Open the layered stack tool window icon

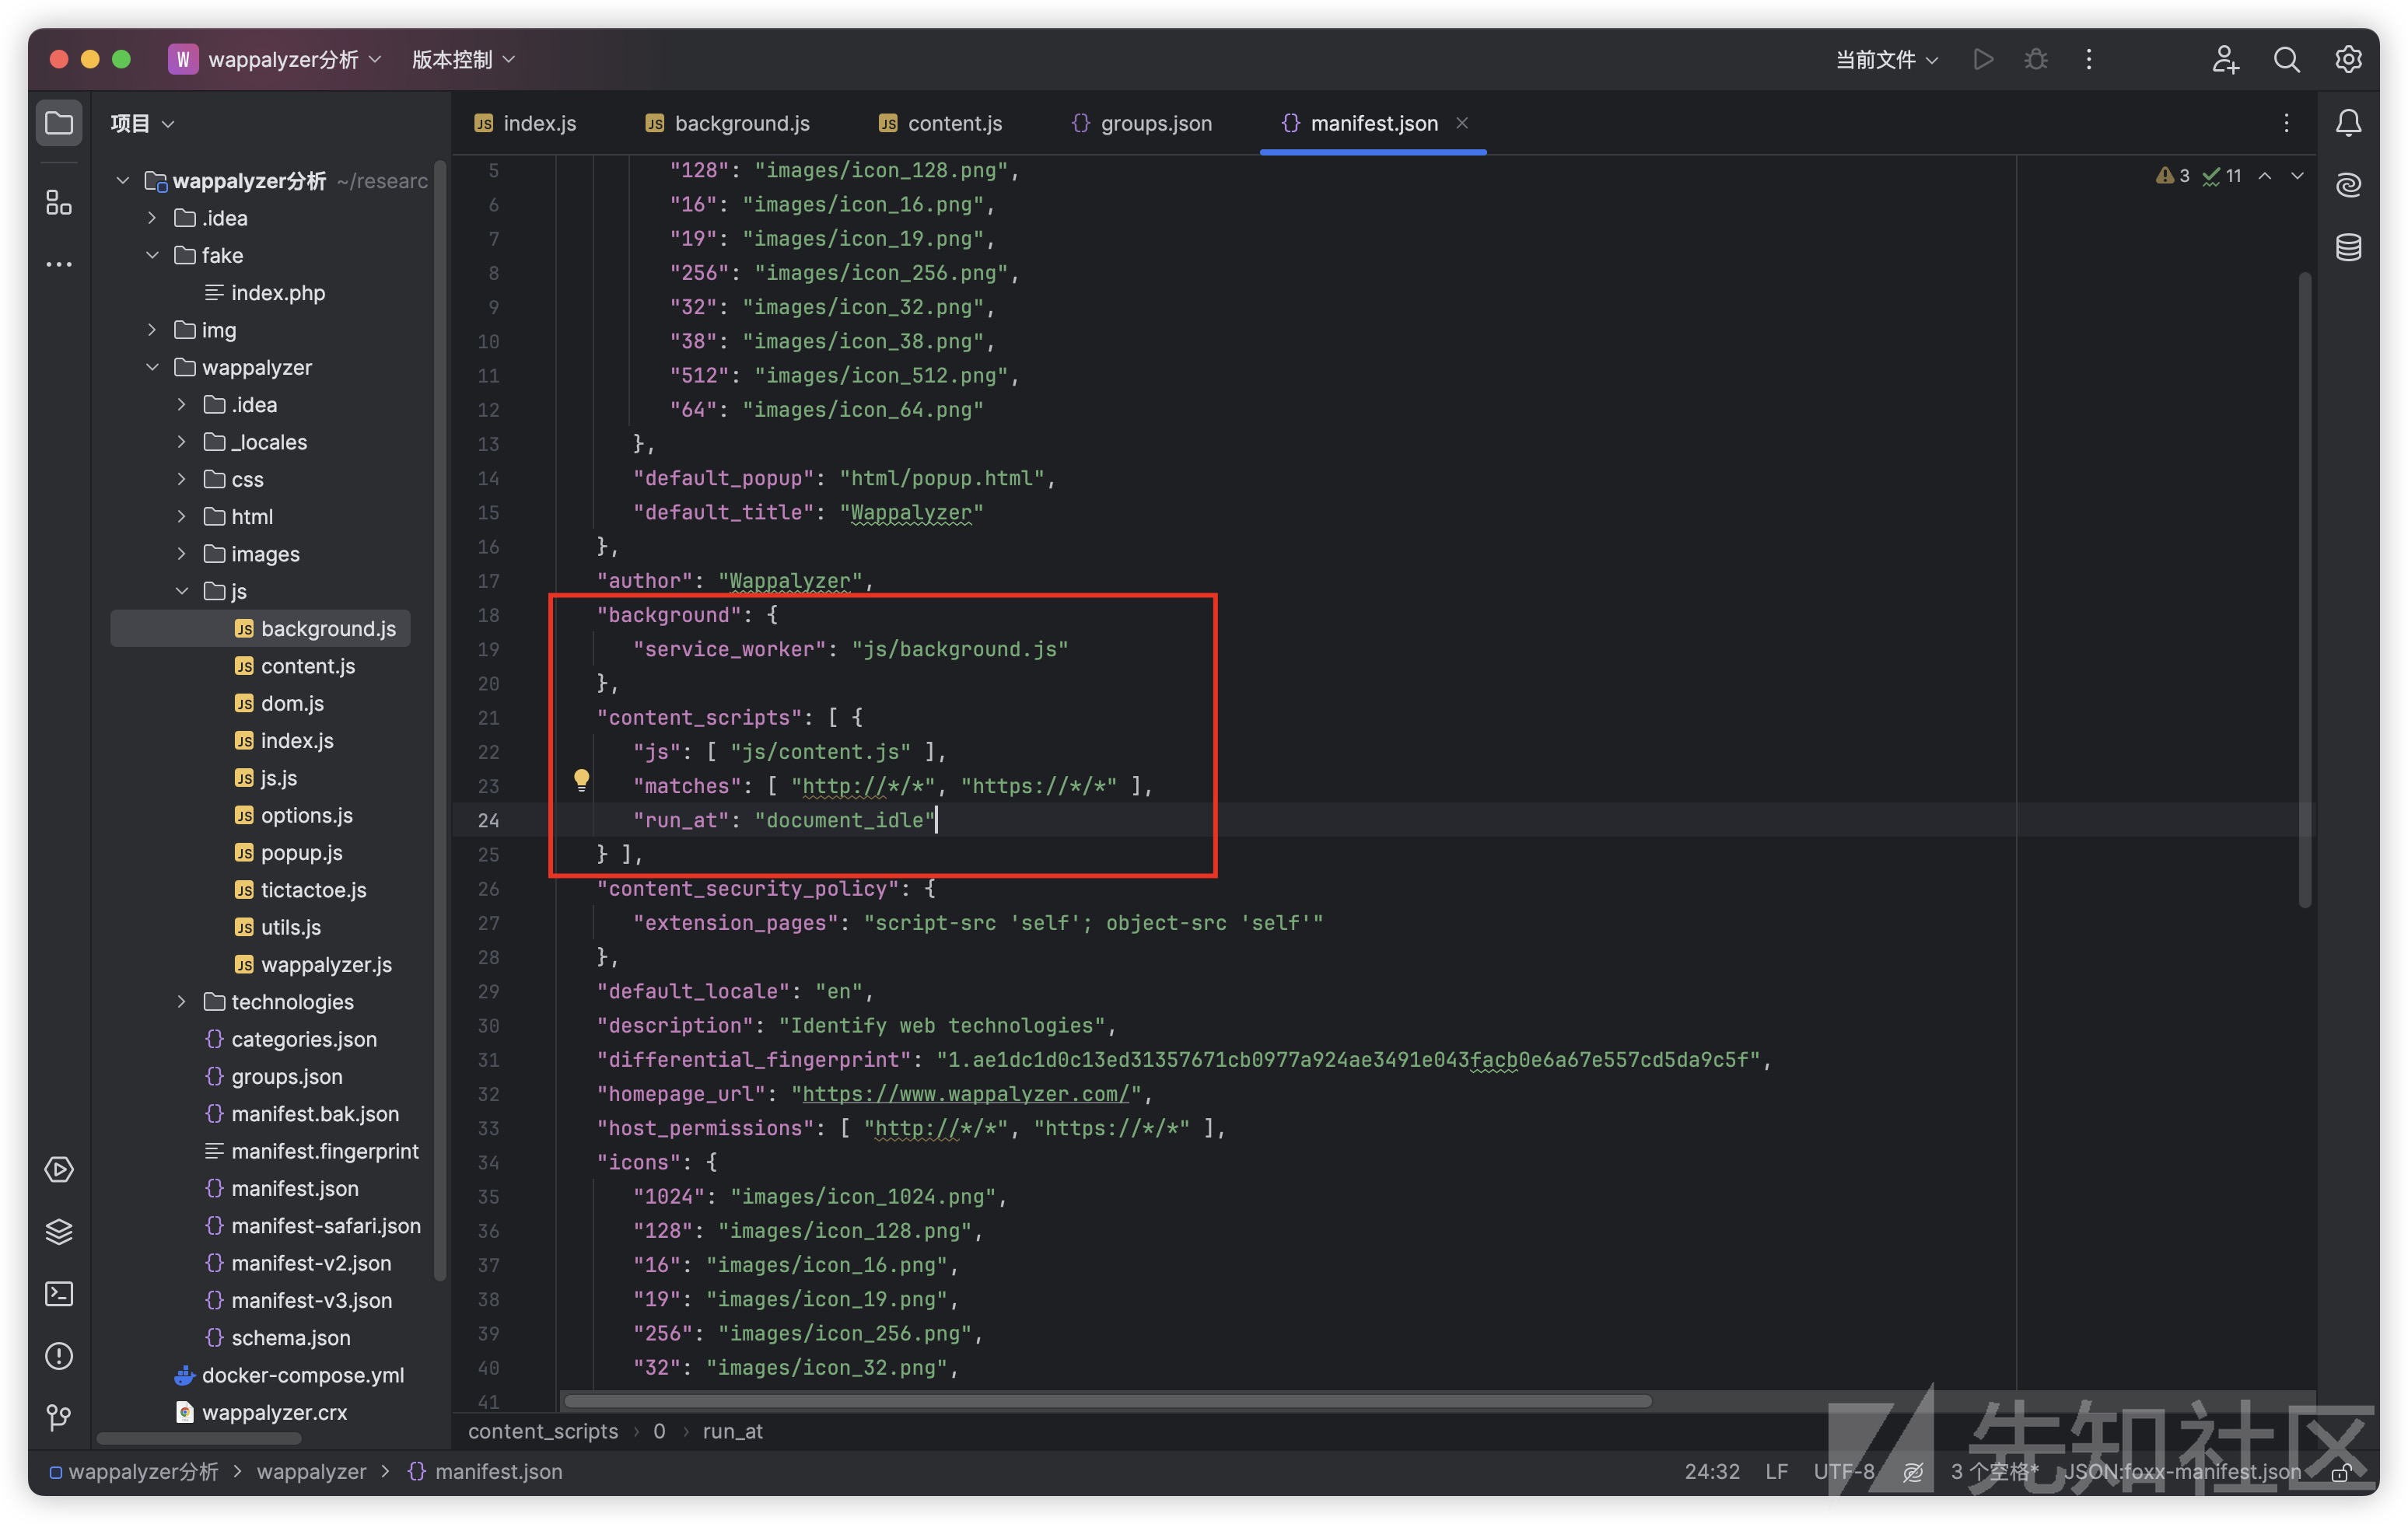[x=59, y=1231]
